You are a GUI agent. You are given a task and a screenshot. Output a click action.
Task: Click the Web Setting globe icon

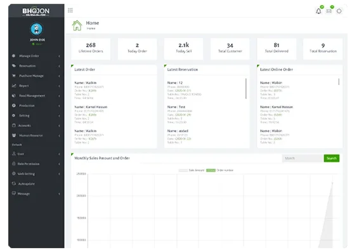(14, 173)
